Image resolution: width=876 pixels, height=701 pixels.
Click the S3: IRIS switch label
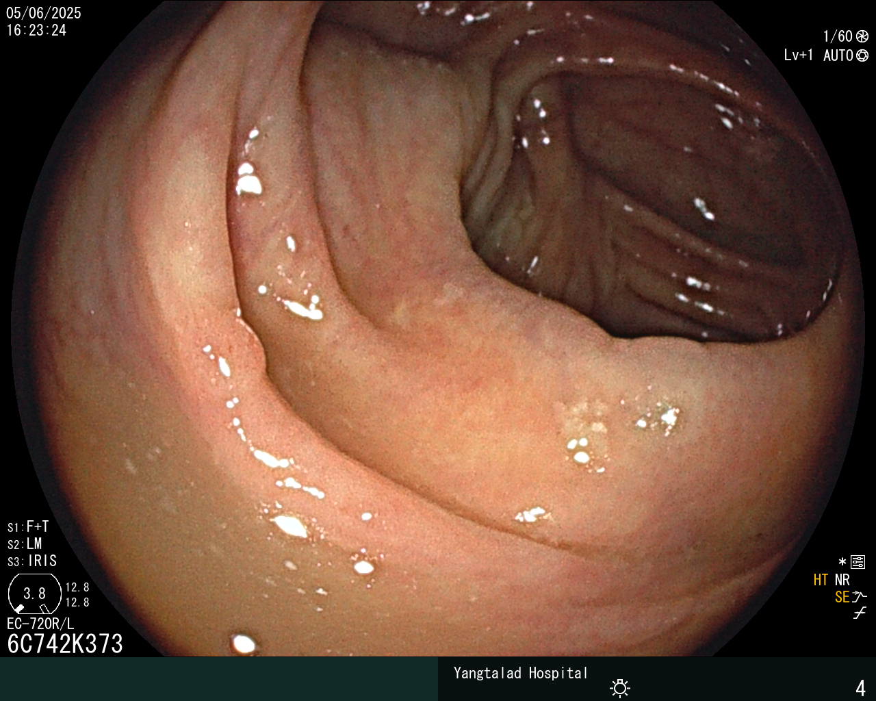coord(32,561)
